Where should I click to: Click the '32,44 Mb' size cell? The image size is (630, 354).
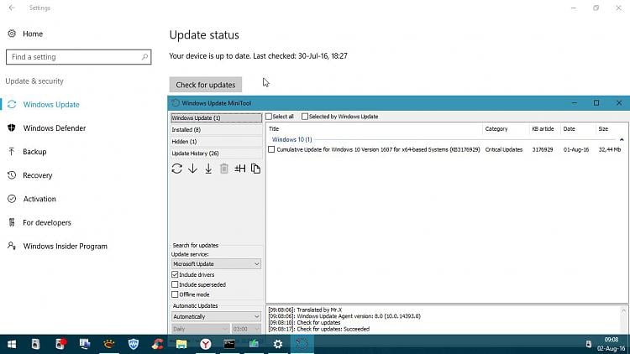click(x=610, y=149)
